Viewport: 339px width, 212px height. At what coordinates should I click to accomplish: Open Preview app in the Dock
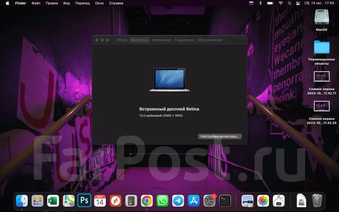click(247, 201)
